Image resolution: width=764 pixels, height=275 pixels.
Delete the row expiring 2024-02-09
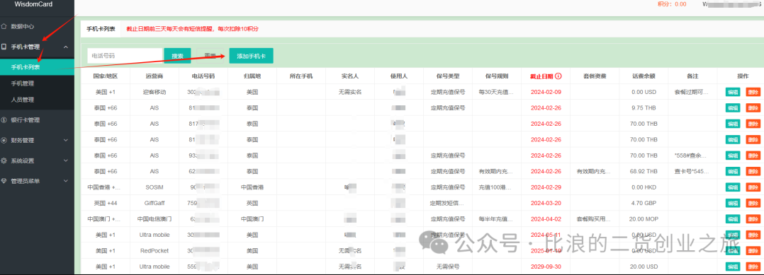click(753, 92)
